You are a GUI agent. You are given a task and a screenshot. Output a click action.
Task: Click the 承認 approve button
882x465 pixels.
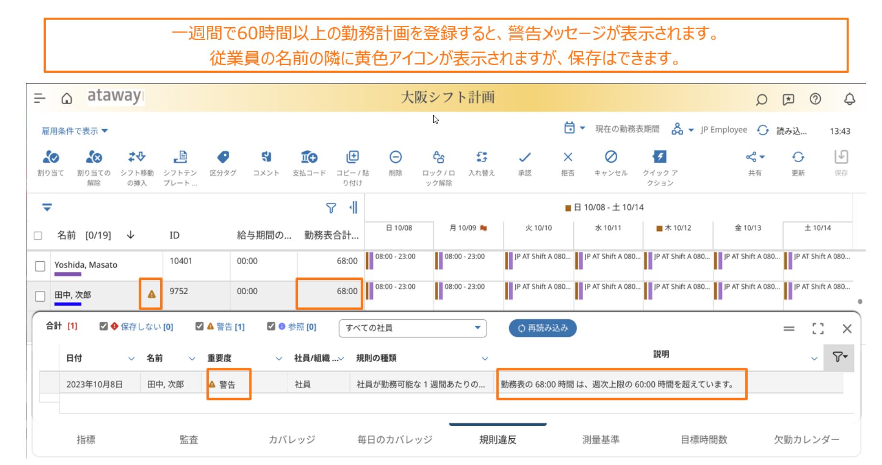(x=524, y=157)
